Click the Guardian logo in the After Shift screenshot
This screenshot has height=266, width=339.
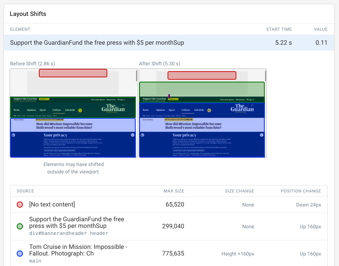click(242, 108)
